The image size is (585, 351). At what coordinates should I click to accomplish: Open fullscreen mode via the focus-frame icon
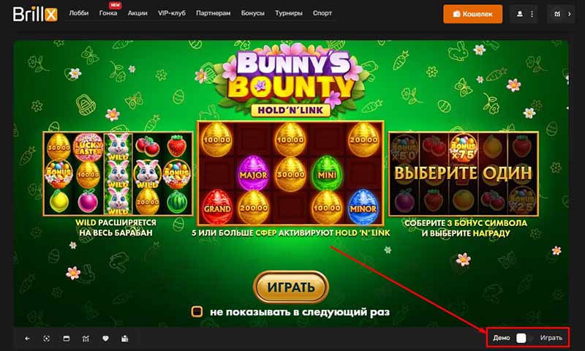[47, 339]
